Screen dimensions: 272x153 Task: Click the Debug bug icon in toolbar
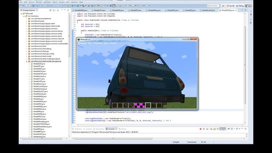73,6
